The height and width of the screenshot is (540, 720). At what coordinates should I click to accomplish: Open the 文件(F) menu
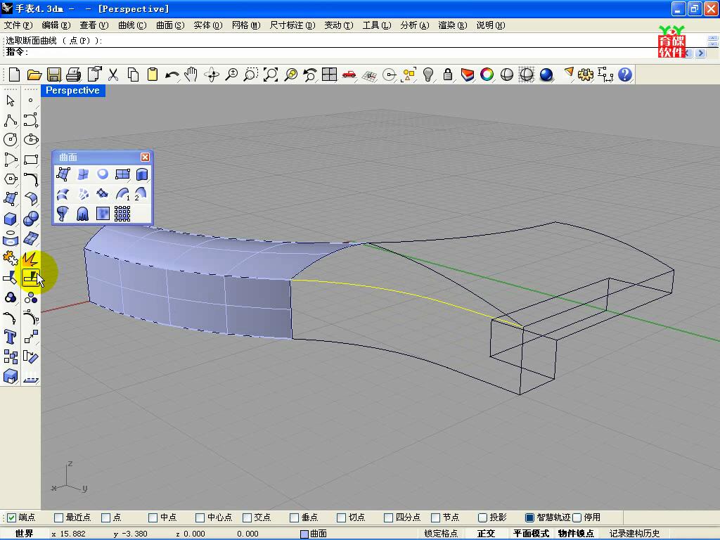[x=18, y=25]
